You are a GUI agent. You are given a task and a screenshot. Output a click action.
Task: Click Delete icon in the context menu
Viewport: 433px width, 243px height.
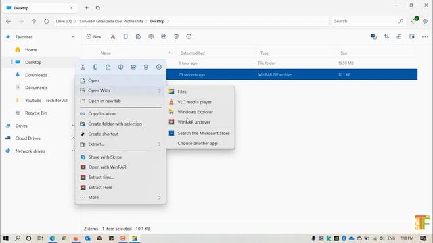click(x=146, y=67)
